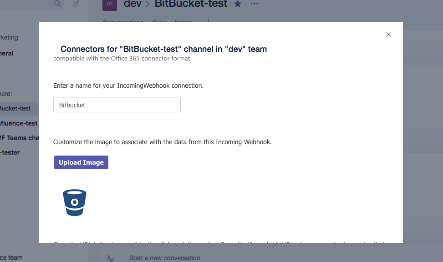Toggle the favorite star for BitBucket-test

238,4
